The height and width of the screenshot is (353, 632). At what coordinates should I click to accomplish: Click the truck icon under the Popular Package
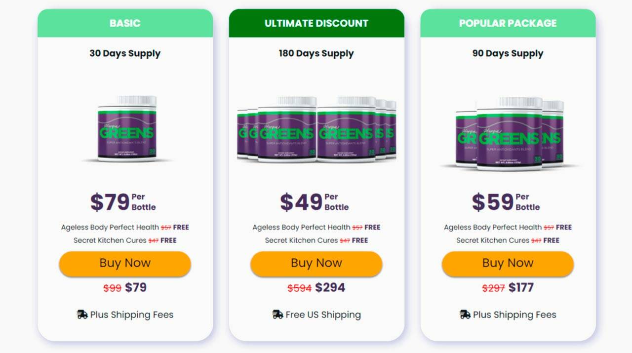[x=465, y=314]
